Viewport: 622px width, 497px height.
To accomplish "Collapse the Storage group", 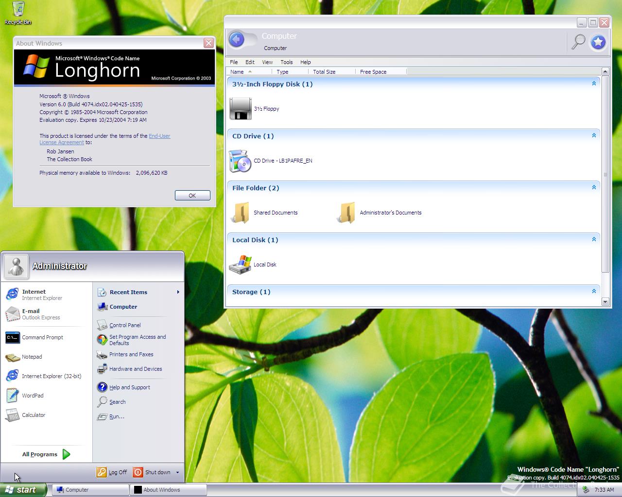I will click(x=594, y=291).
